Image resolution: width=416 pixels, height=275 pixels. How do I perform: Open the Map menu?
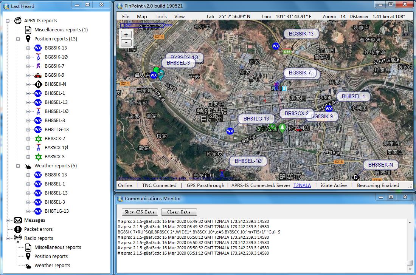point(142,16)
